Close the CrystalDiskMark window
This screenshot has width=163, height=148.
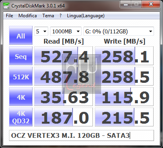coord(151,4)
